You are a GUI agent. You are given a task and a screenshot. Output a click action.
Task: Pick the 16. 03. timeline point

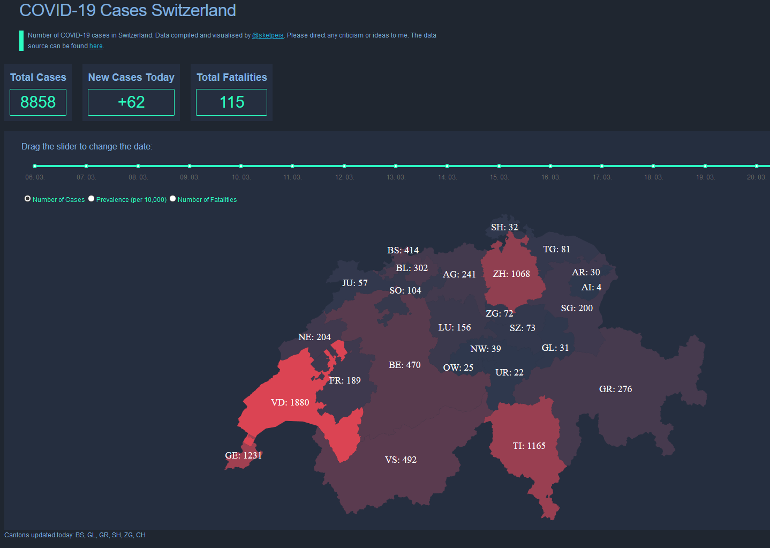point(550,166)
